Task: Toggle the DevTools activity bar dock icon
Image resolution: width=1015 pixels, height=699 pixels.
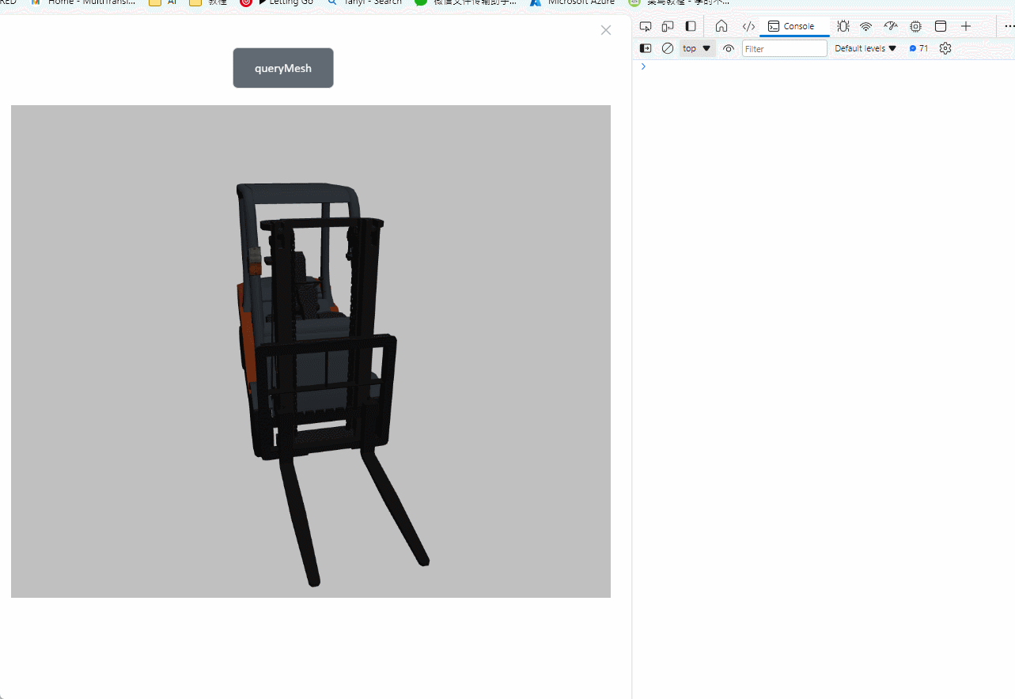Action: [x=691, y=26]
